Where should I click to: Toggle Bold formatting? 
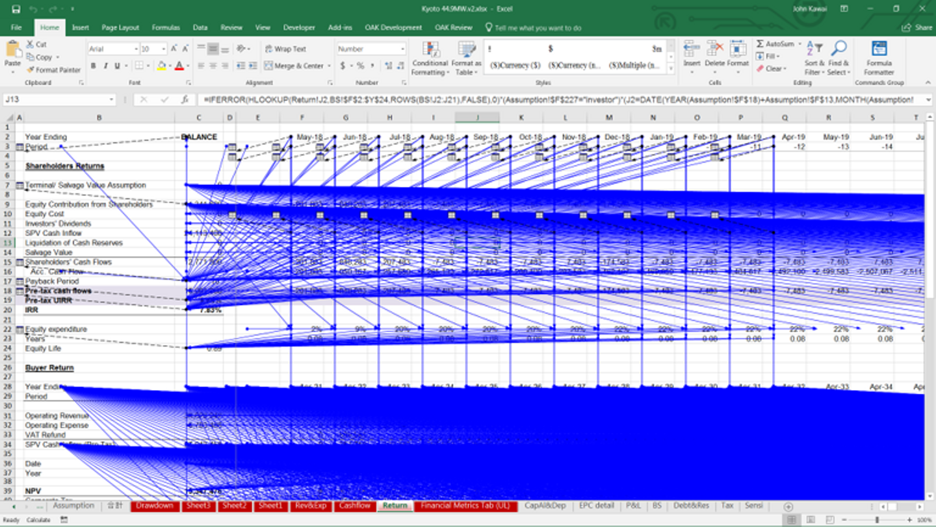point(94,66)
